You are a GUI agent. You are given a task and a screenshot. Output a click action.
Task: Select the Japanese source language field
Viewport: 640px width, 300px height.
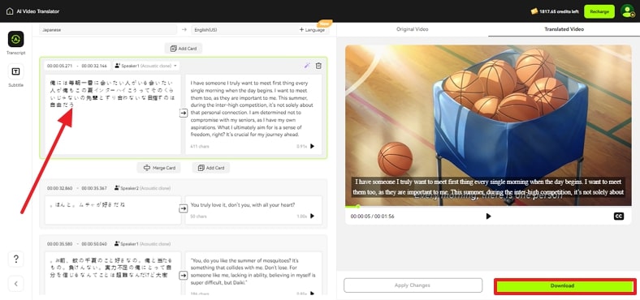pyautogui.click(x=108, y=30)
